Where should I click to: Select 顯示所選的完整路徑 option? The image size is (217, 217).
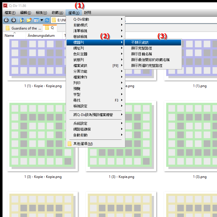point(153,66)
